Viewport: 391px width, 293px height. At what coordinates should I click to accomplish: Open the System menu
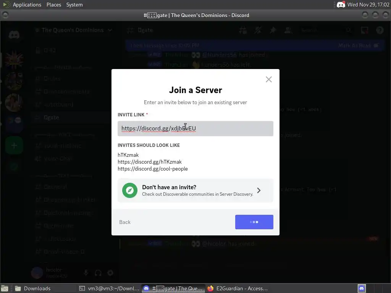pyautogui.click(x=74, y=5)
